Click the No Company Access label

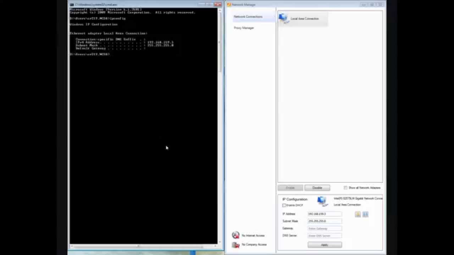(x=254, y=245)
